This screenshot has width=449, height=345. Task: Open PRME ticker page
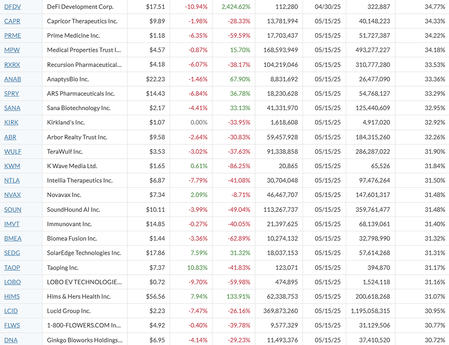point(13,35)
